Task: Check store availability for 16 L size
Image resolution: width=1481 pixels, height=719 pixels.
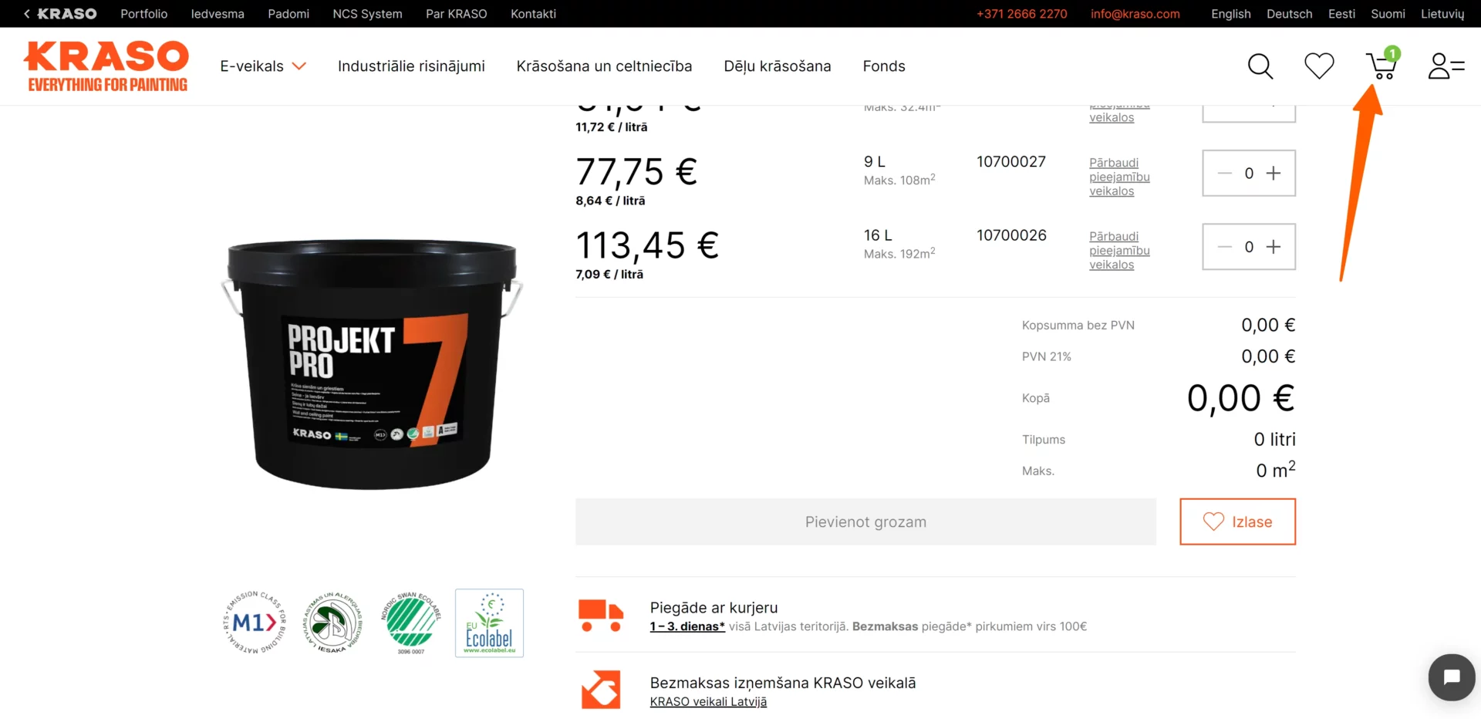Action: point(1119,251)
